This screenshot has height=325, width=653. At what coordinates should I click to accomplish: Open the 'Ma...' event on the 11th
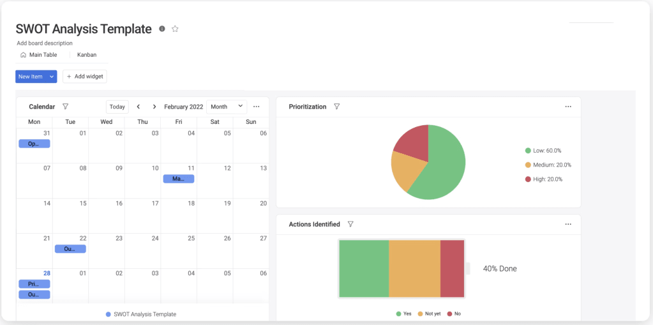[x=178, y=179]
